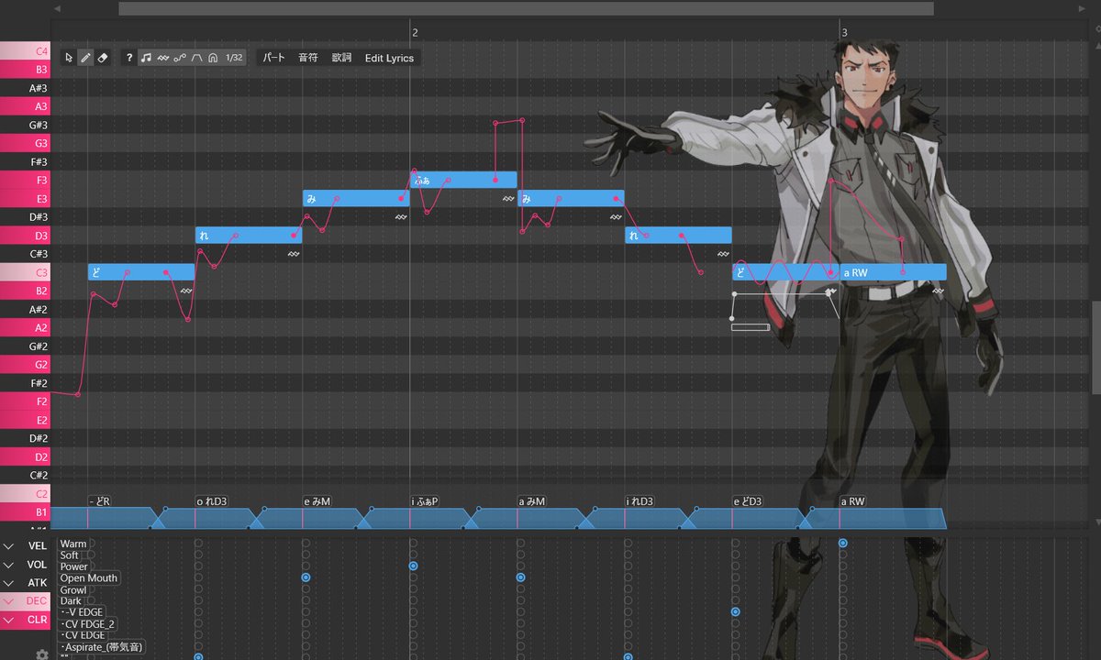Select the pitch control points icon
Image resolution: width=1101 pixels, height=660 pixels.
point(179,58)
